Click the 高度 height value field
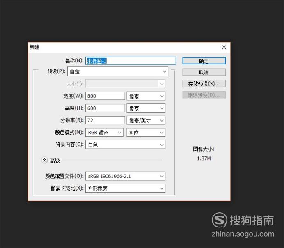 point(105,108)
